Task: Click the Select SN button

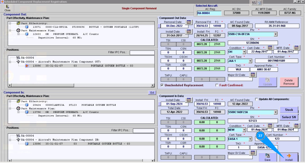Action: pyautogui.click(x=289, y=117)
